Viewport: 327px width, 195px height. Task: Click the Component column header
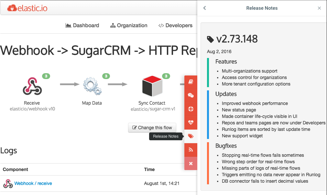(16, 169)
